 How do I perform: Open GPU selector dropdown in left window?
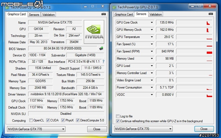[x=36, y=129]
